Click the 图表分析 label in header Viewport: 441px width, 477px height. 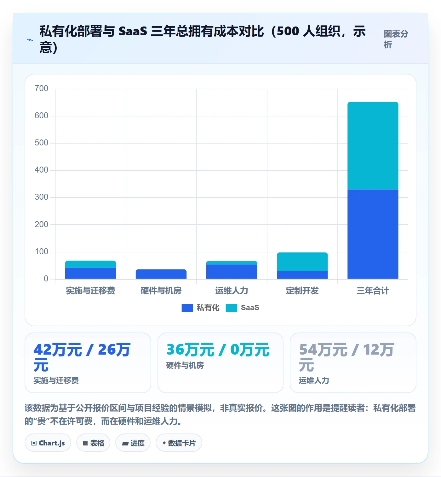point(396,39)
